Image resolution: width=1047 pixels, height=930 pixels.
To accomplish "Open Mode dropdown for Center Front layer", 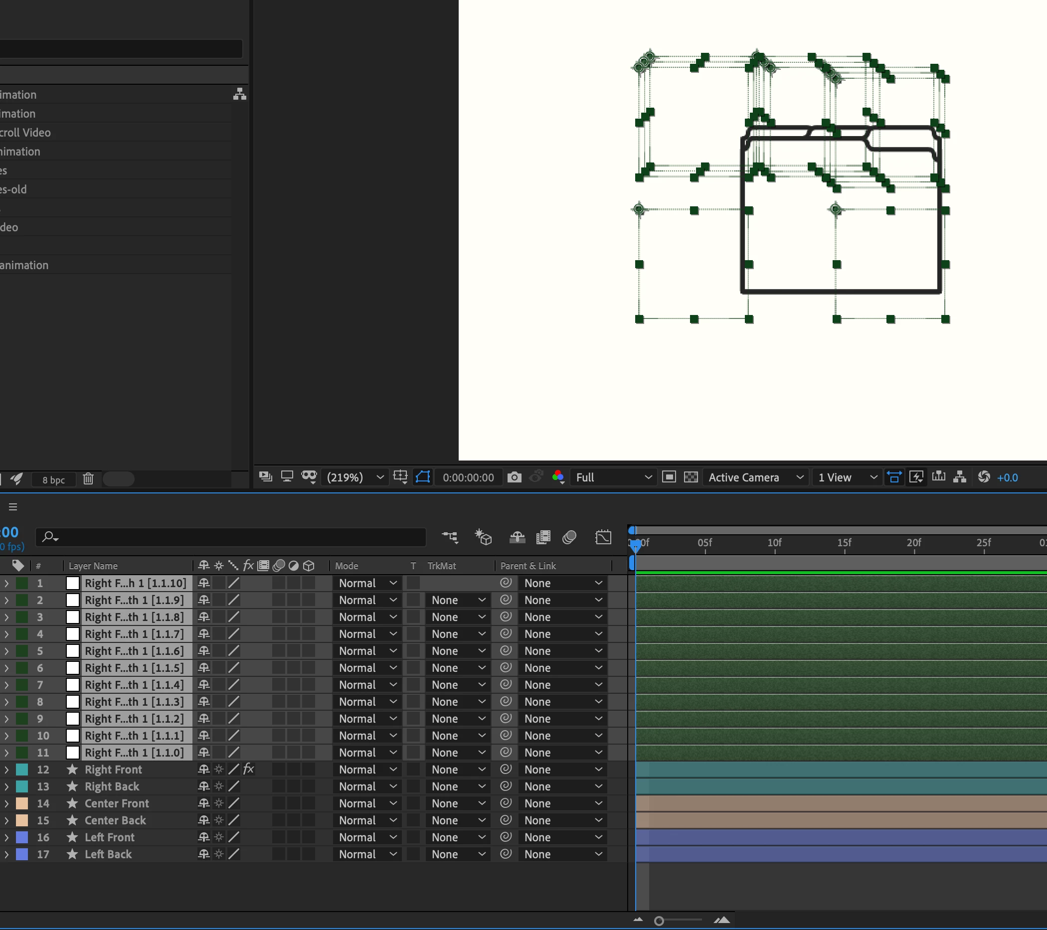I will click(367, 803).
